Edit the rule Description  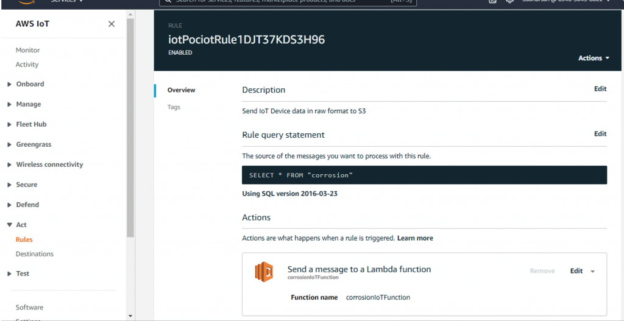[x=600, y=89]
